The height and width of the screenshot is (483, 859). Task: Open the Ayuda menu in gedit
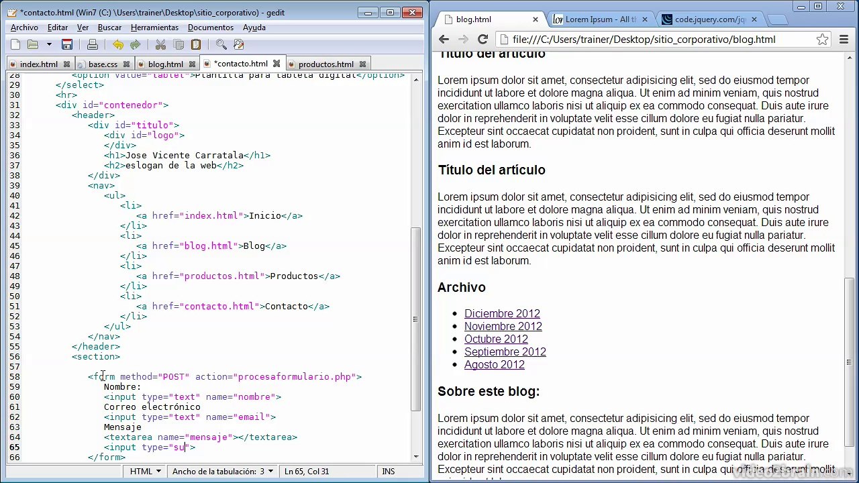254,28
